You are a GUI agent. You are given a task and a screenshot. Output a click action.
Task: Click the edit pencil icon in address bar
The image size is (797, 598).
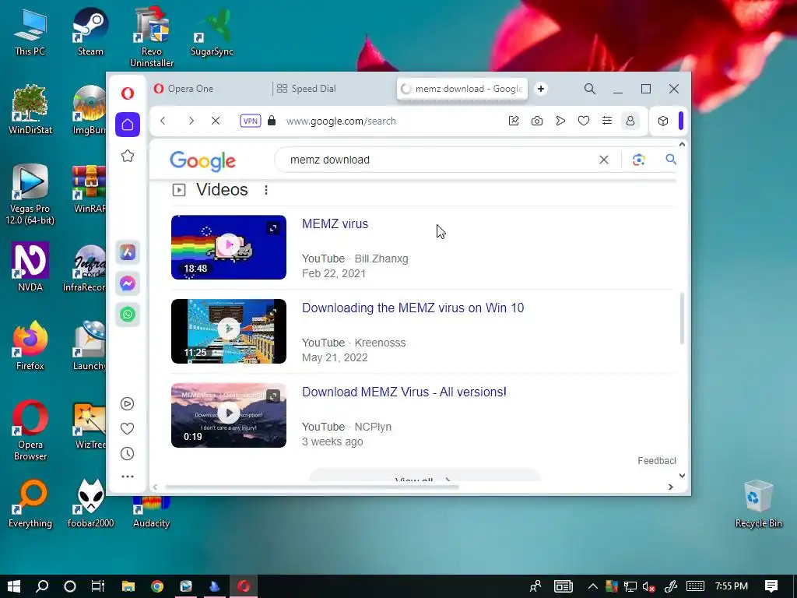tap(514, 121)
